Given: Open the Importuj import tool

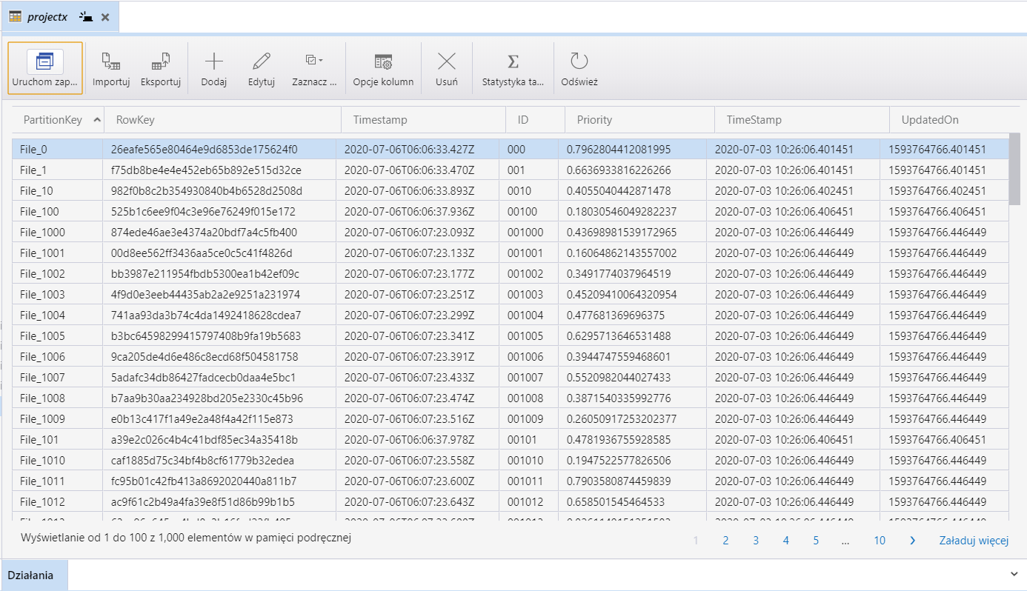Looking at the screenshot, I should (111, 61).
